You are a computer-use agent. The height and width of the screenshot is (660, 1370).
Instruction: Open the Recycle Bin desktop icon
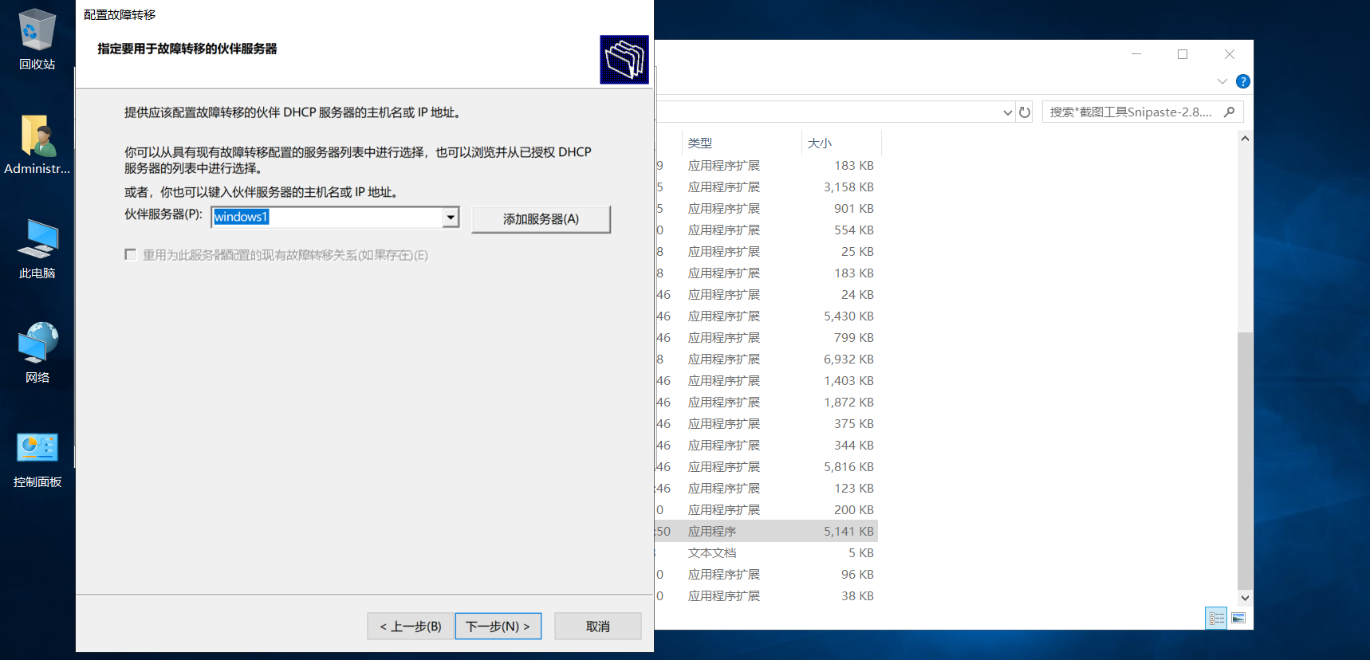[37, 39]
